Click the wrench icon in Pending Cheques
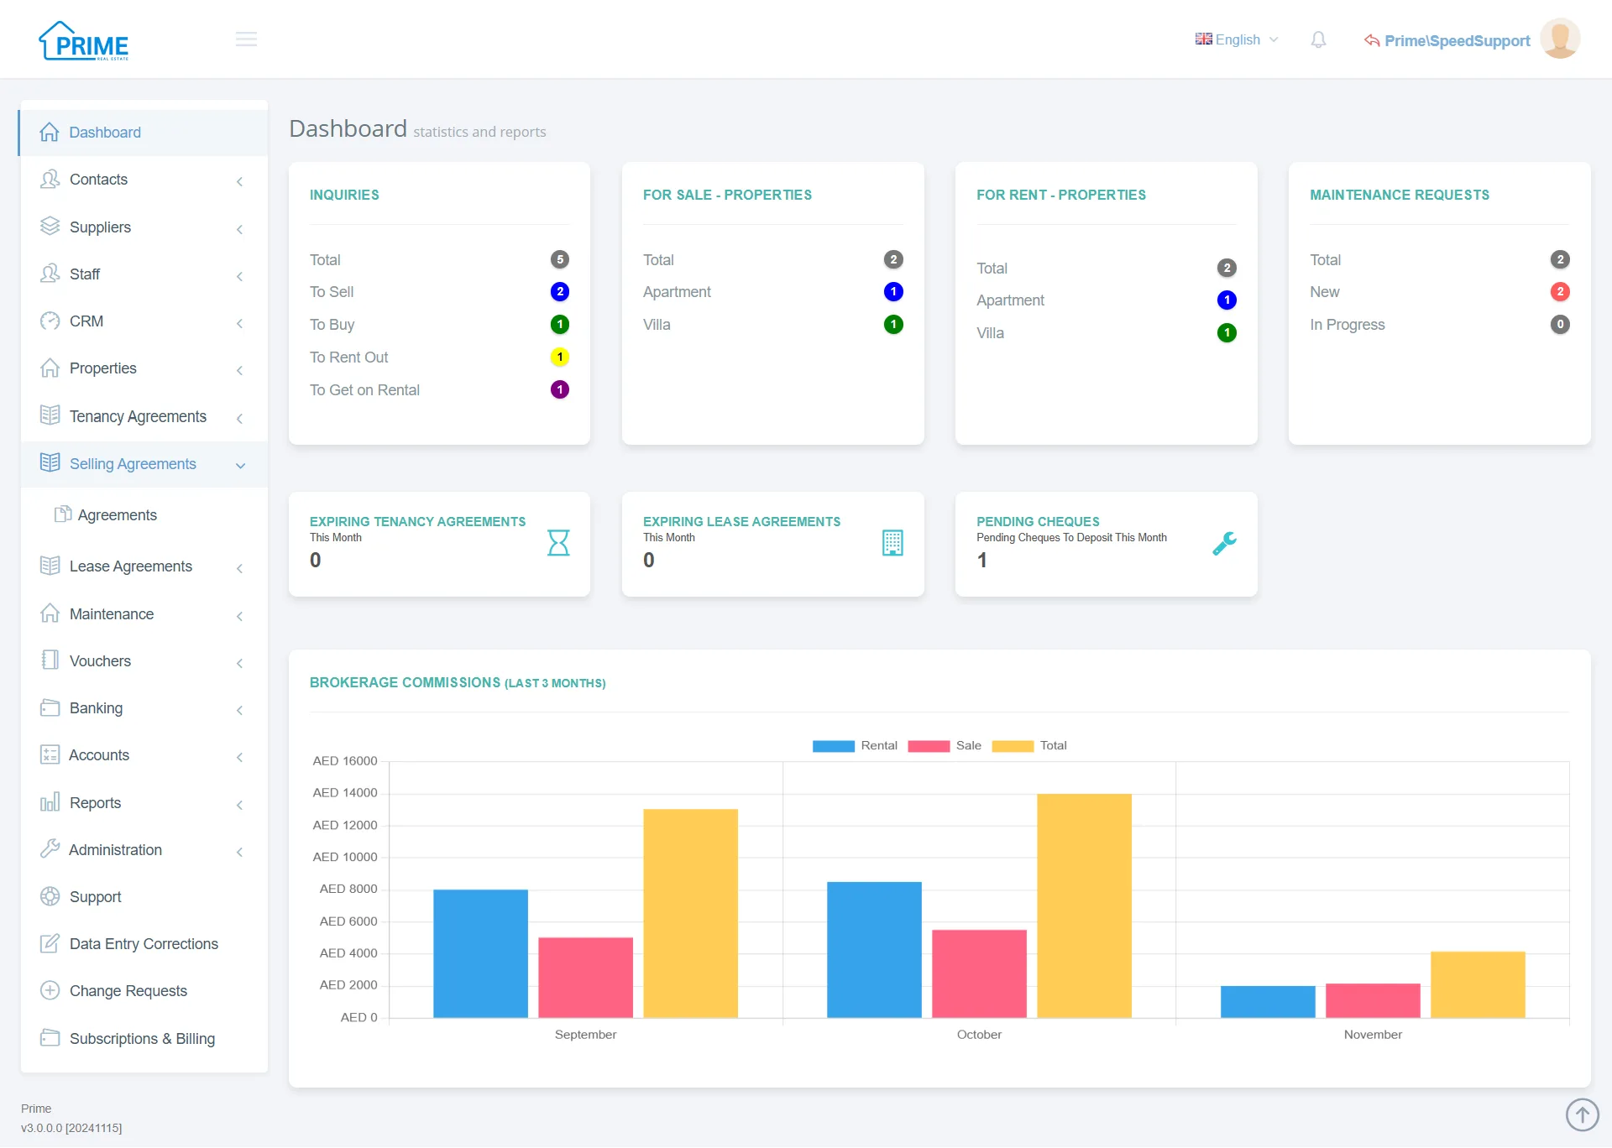This screenshot has width=1612, height=1148. pos(1224,544)
